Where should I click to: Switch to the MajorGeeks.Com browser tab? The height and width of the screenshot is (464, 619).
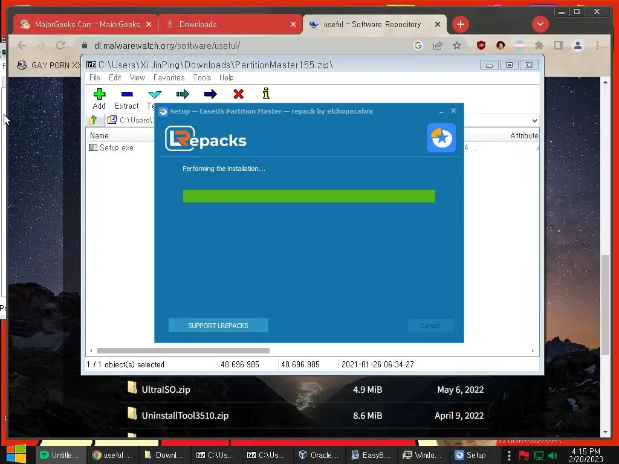(x=86, y=24)
